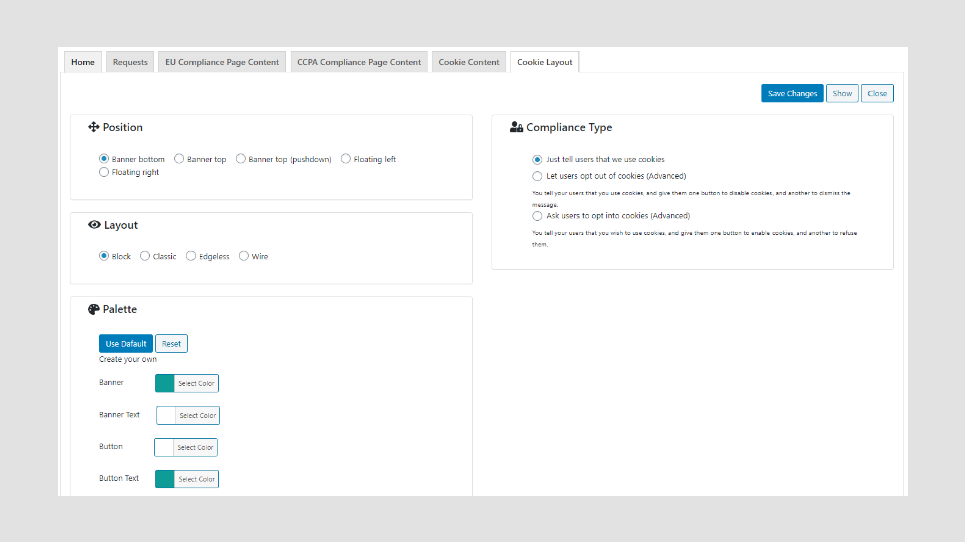The image size is (965, 542).
Task: Click Use Dafault palette button
Action: click(x=126, y=344)
